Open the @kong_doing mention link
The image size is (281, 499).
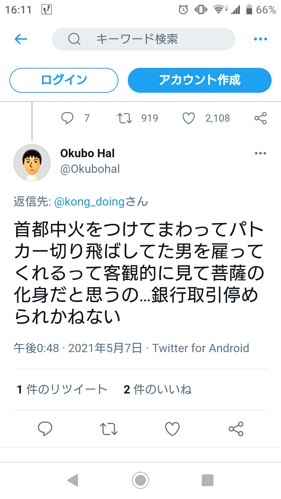pos(90,202)
